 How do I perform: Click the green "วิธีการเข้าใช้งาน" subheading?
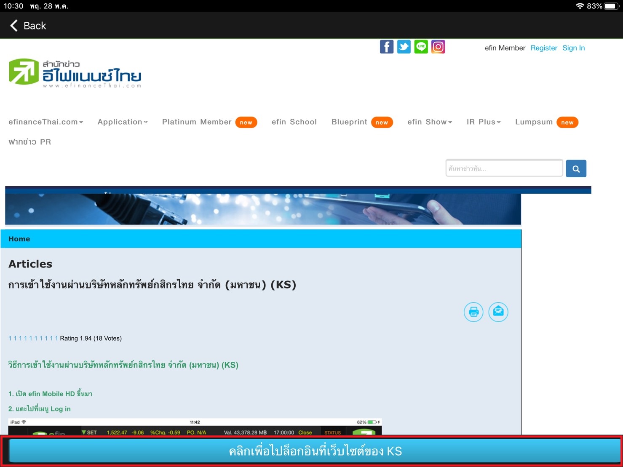[123, 365]
